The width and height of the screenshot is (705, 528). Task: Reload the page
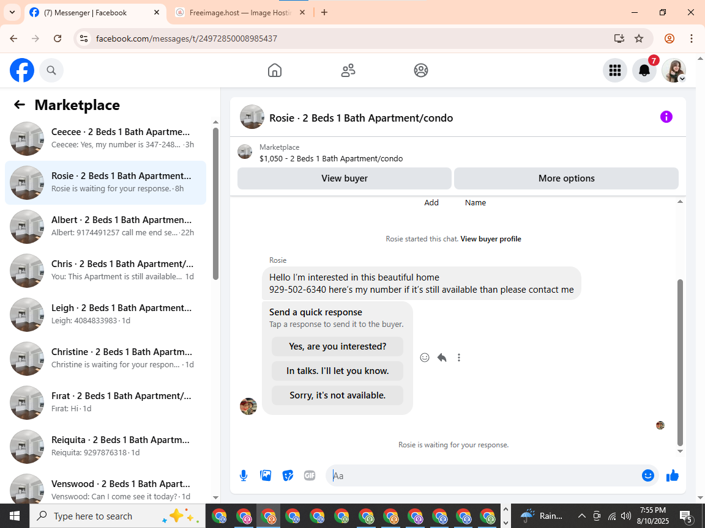(x=58, y=38)
